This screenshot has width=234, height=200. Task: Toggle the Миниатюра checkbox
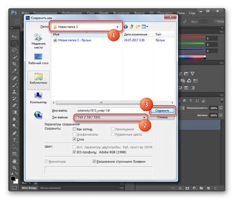(x=46, y=162)
